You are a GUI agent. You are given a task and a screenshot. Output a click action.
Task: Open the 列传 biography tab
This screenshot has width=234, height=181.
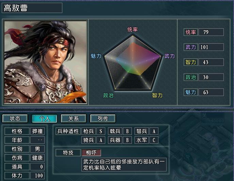click(103, 119)
